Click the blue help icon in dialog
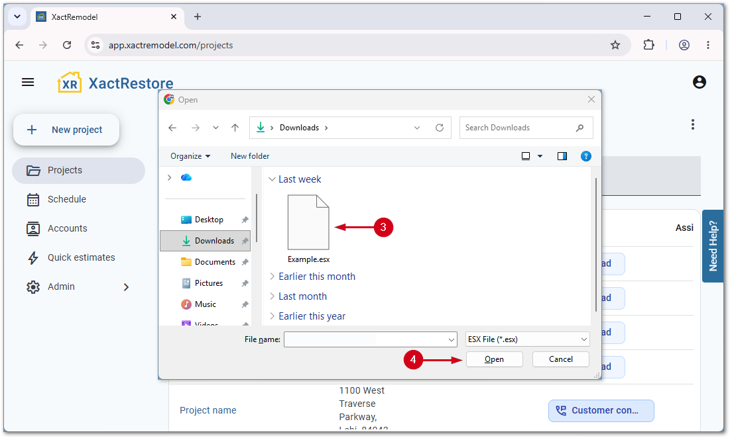This screenshot has width=730, height=438. click(586, 156)
